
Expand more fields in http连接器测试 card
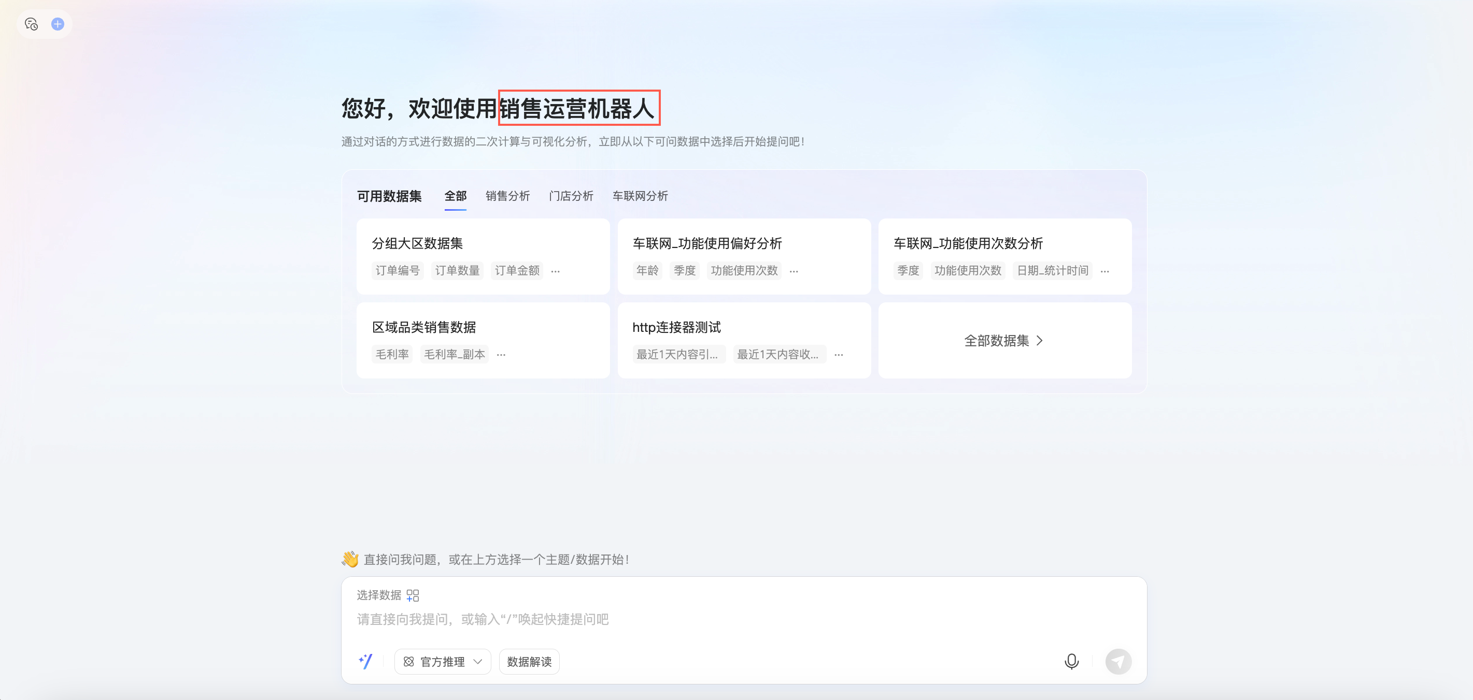[x=839, y=355]
